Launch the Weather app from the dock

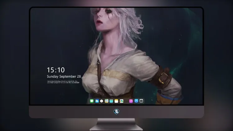click(97, 101)
